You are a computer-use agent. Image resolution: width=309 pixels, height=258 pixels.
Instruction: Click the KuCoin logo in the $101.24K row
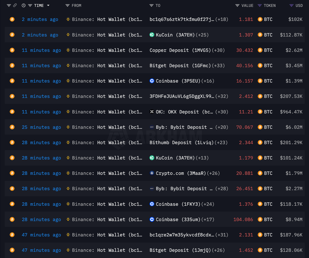coord(152,158)
